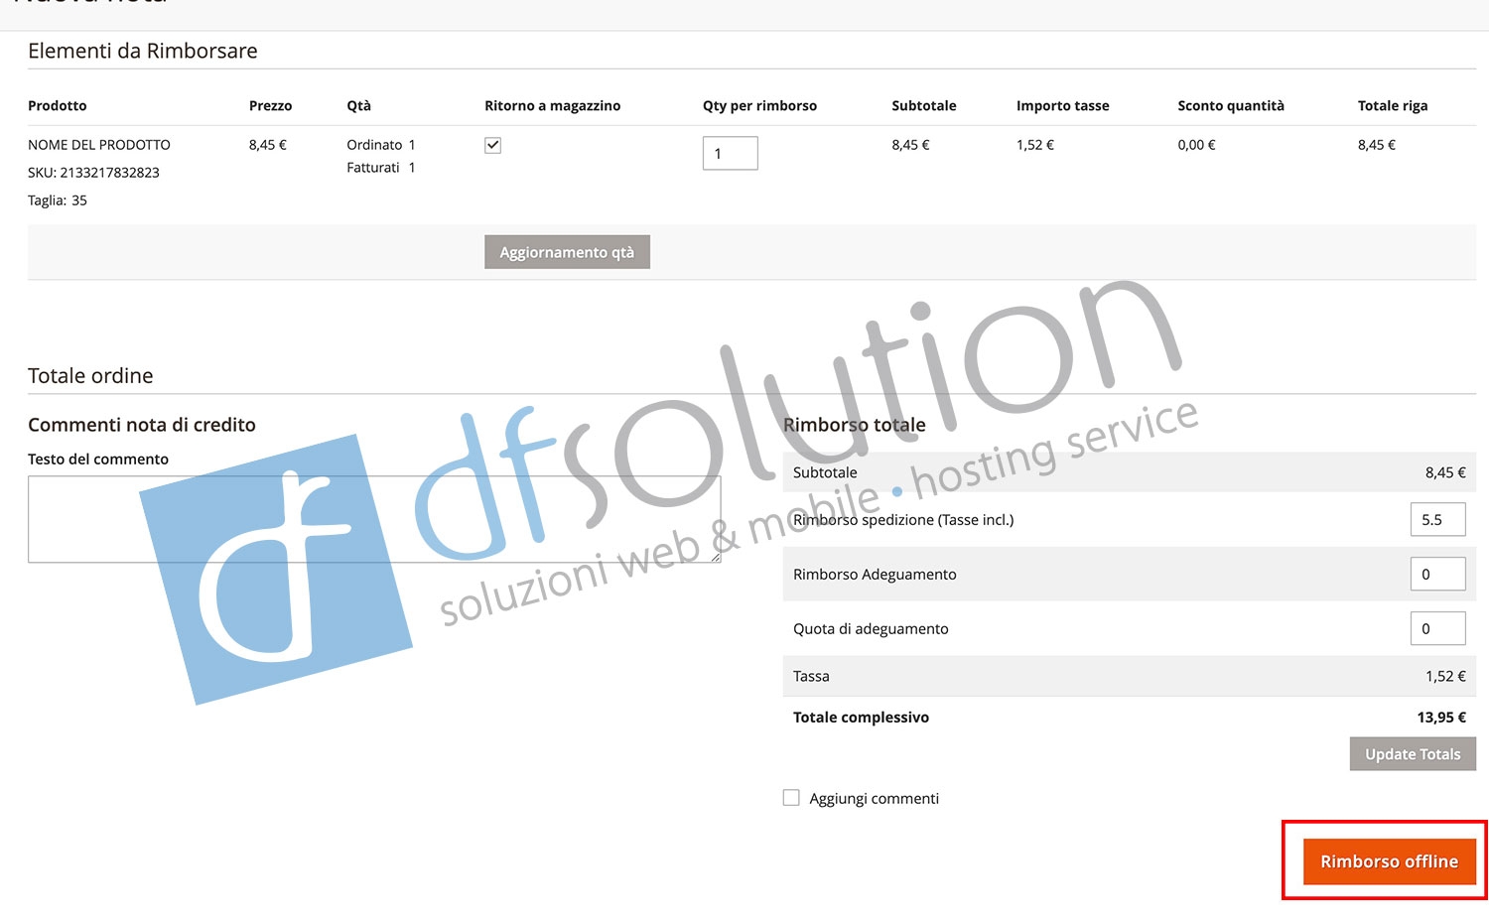Image resolution: width=1489 pixels, height=923 pixels.
Task: Click the Prodotto column header
Action: (x=58, y=106)
